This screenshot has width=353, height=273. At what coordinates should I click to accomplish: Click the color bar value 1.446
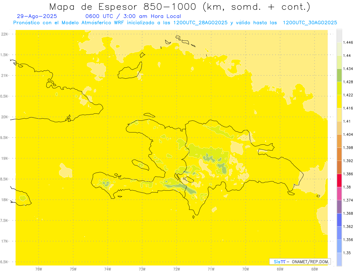pos(348,42)
